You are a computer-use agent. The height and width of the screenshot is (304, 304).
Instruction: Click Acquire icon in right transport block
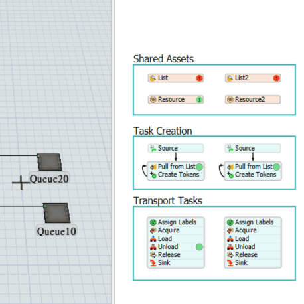click(x=230, y=230)
